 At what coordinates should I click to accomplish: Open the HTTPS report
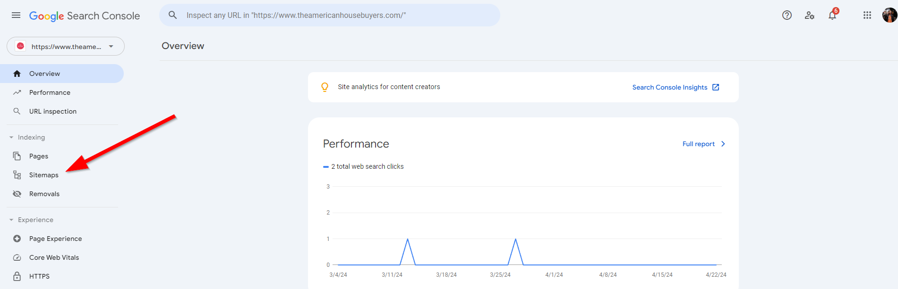62,276
